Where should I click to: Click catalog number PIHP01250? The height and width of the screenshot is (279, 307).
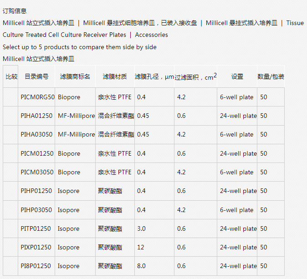tap(36, 191)
